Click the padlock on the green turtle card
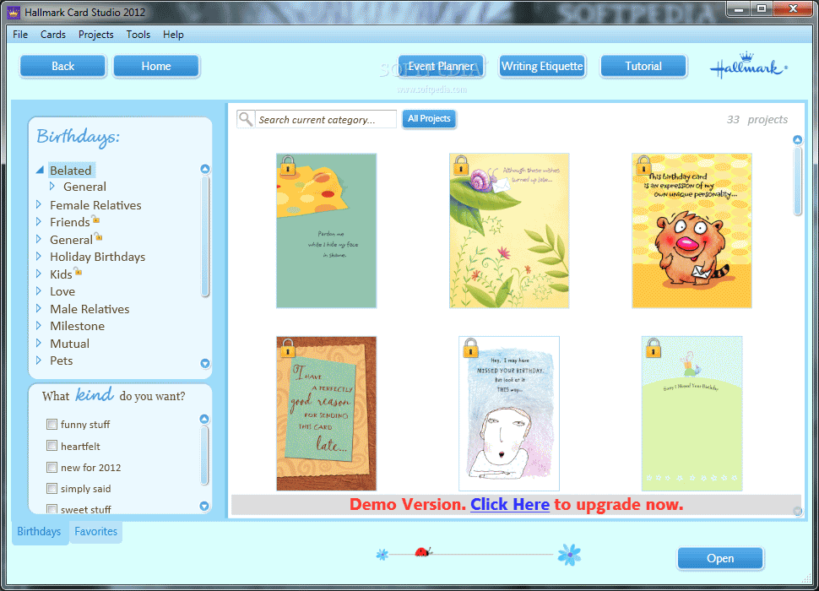 click(654, 348)
